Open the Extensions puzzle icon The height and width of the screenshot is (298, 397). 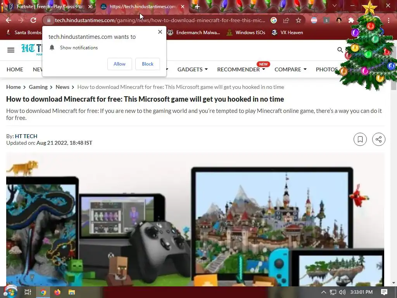pyautogui.click(x=351, y=20)
